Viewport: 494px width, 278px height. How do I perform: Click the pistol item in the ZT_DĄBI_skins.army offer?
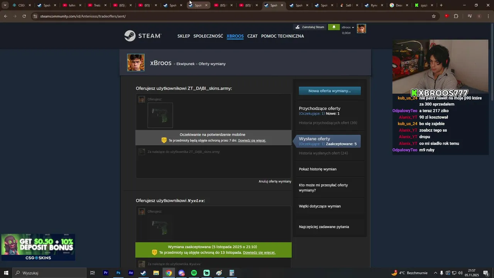pyautogui.click(x=160, y=115)
